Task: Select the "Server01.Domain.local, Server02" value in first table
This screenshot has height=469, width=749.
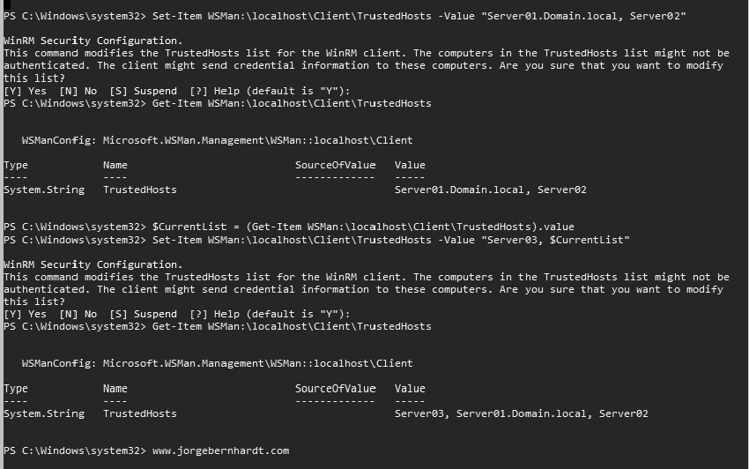Action: [x=490, y=190]
